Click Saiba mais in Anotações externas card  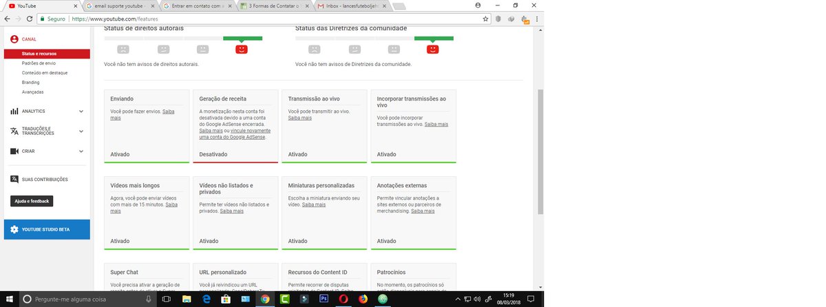(x=423, y=211)
